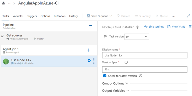Click the drag handle on Use Node 13.x task
192x96 pixels.
[x=93, y=61]
